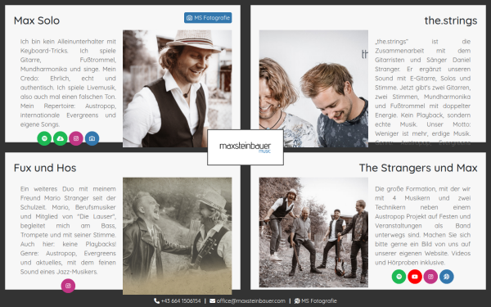The height and width of the screenshot is (307, 491).
Task: Open Max Solo's green cloud music icon
Action: coord(61,138)
